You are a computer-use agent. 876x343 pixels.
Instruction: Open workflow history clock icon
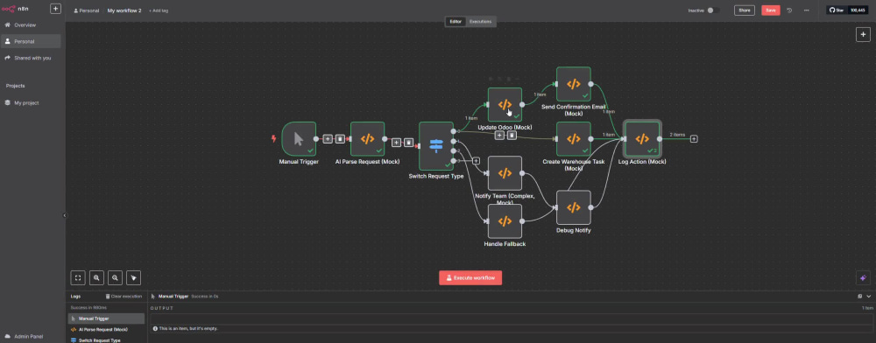pos(789,10)
